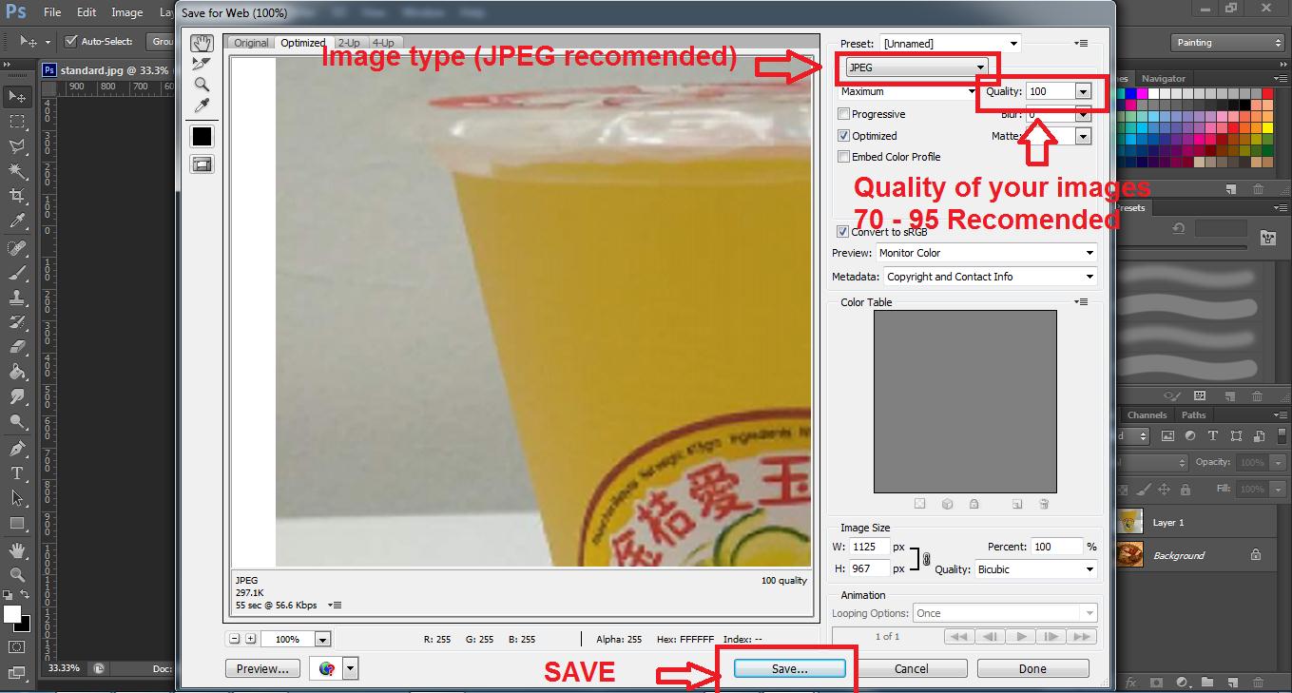The height and width of the screenshot is (693, 1292).
Task: Click the constrain proportions link icon
Action: [x=927, y=559]
